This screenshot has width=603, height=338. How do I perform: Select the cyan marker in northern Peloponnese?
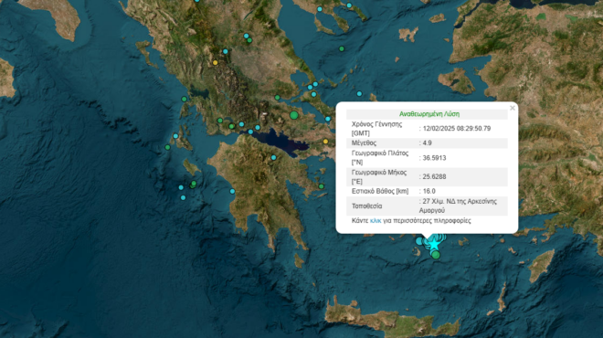pos(274,158)
